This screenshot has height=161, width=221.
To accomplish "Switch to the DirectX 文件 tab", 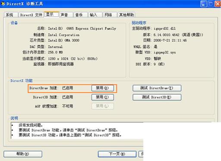I will pyautogui.click(x=31, y=15).
